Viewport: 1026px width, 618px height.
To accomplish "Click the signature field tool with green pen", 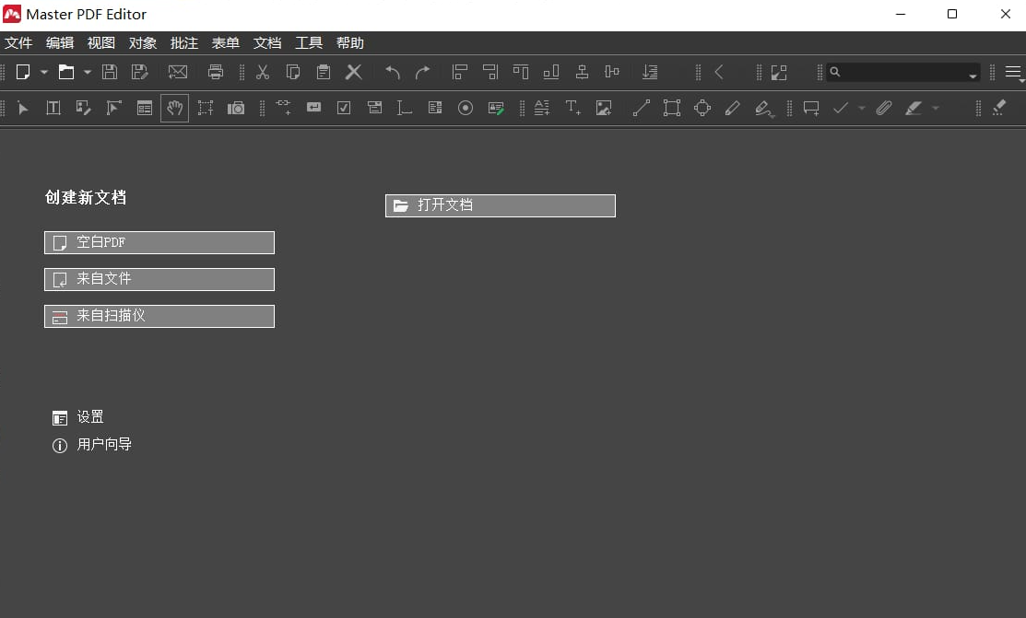I will [496, 108].
